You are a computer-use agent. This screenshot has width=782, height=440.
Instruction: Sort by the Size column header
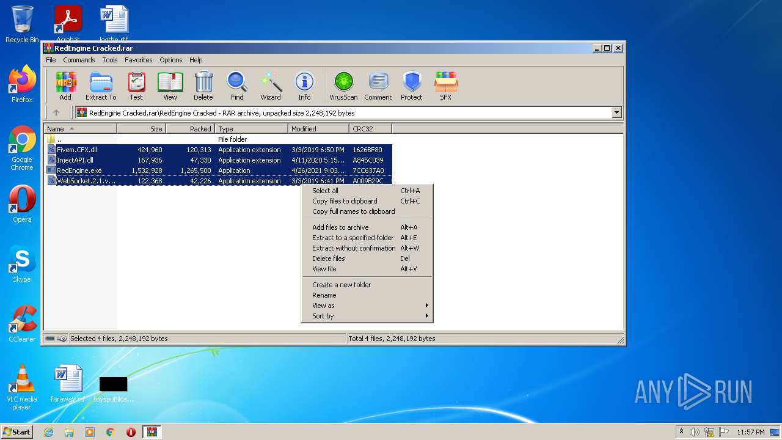point(141,129)
